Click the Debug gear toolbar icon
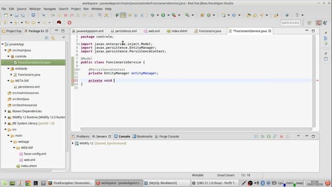 point(153,15)
